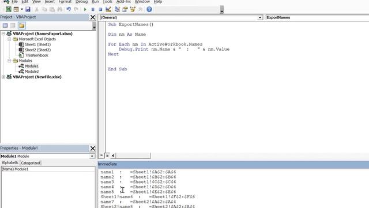This screenshot has height=208, width=369.
Task: Close the Properties - Module1 panel
Action: (x=93, y=148)
